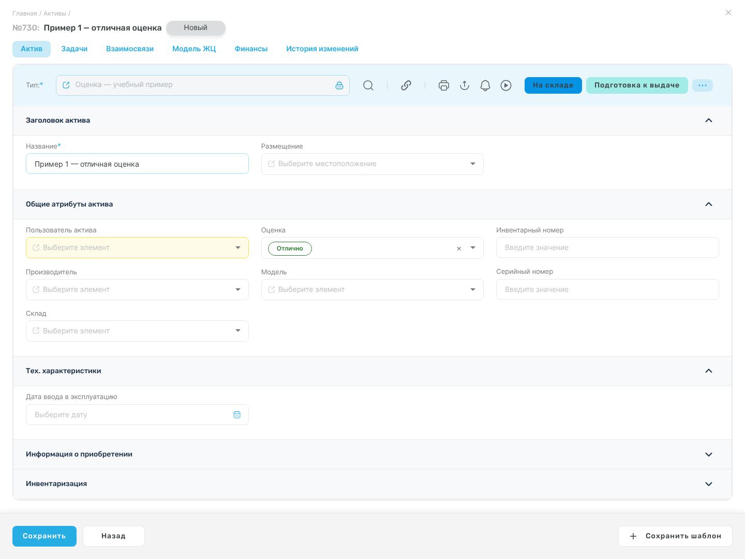
Task: Collapse the Заголовок актива section
Action: [709, 121]
